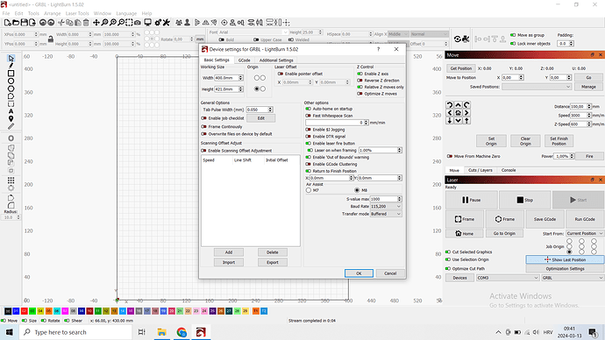Select the Draw Rectangle tool
Image resolution: width=605 pixels, height=340 pixels.
pyautogui.click(x=11, y=74)
